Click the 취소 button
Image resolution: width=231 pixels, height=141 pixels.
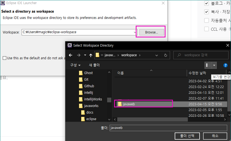click(x=215, y=136)
